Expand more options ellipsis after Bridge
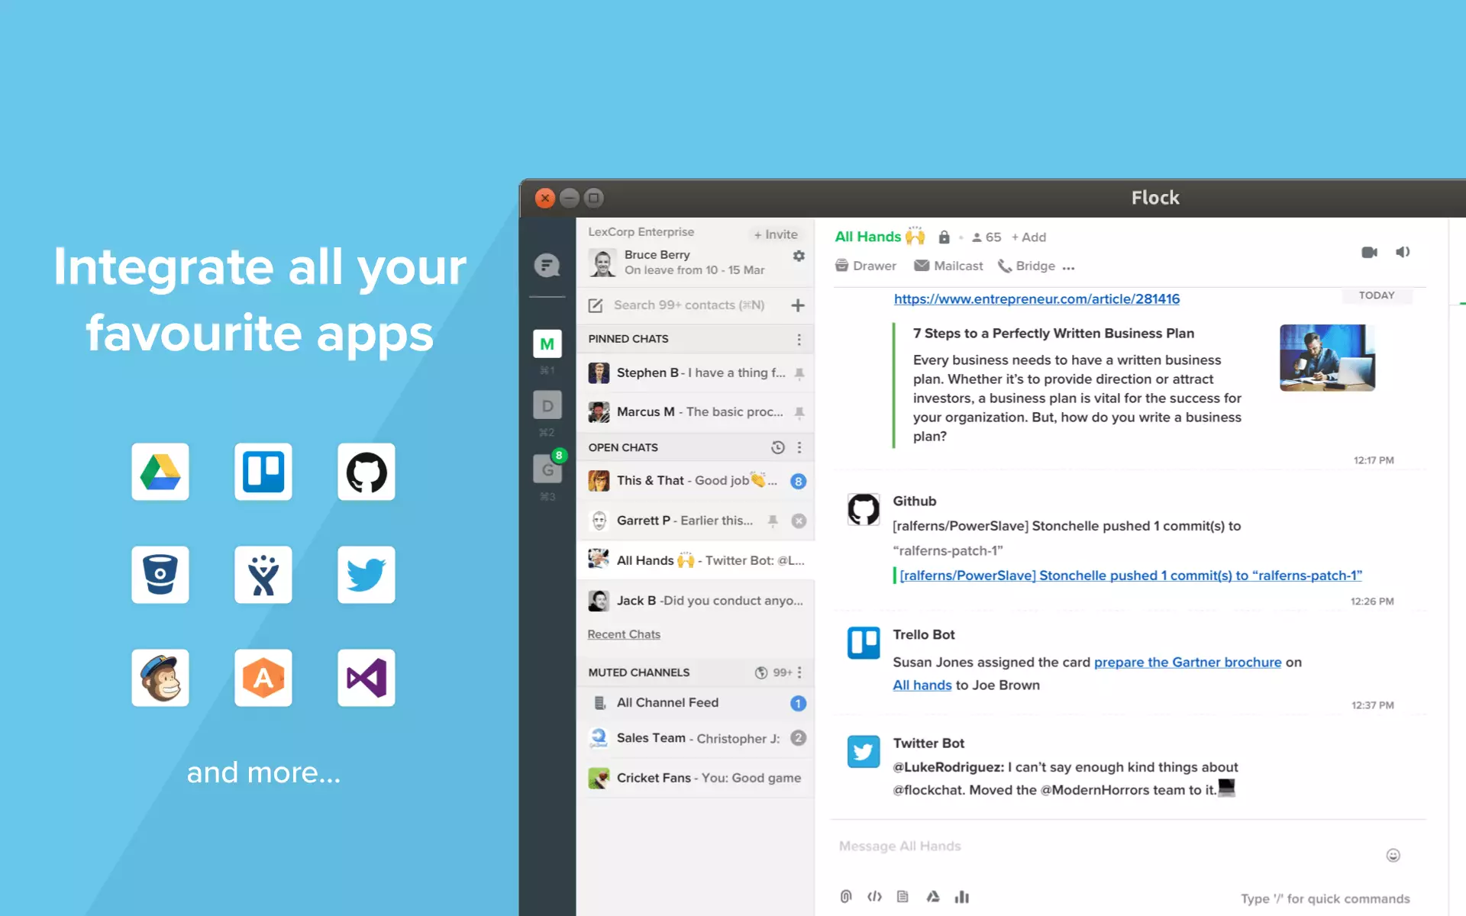The height and width of the screenshot is (916, 1466). coord(1068,268)
